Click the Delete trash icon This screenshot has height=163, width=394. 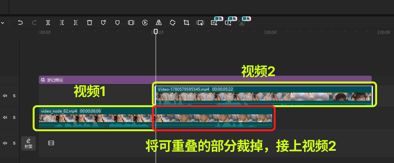[x=90, y=23]
